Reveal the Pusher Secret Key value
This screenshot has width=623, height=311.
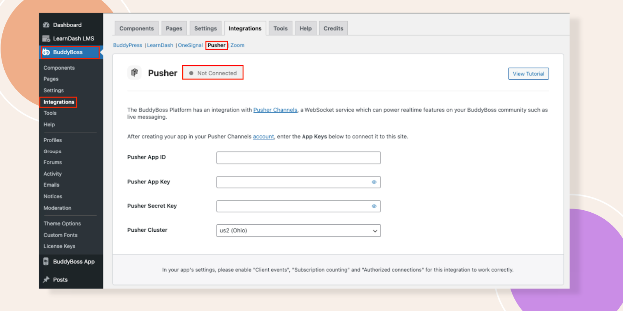point(374,206)
